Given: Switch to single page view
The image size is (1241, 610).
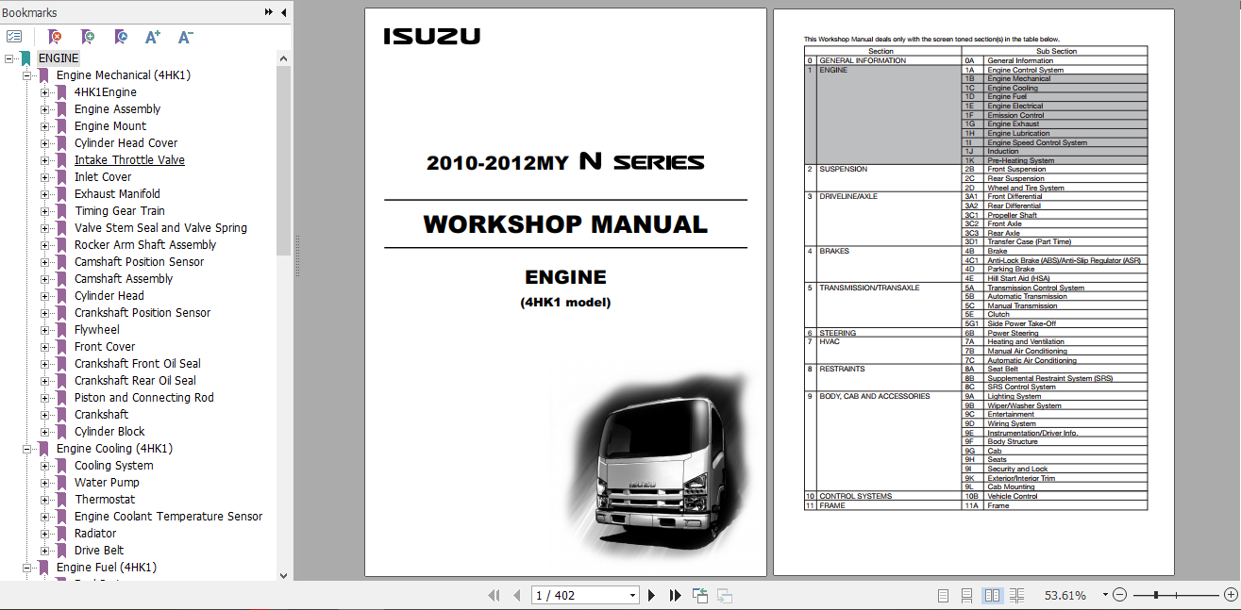Looking at the screenshot, I should pyautogui.click(x=943, y=595).
